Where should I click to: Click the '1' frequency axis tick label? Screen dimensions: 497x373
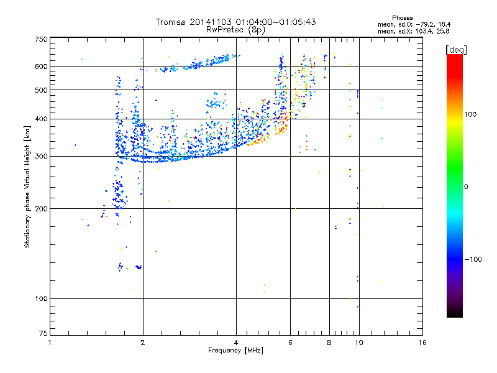[x=50, y=343]
